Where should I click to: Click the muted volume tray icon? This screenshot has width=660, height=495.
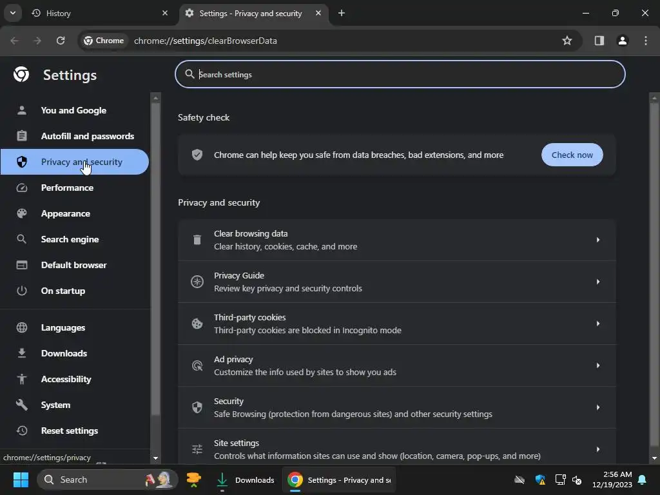point(577,480)
